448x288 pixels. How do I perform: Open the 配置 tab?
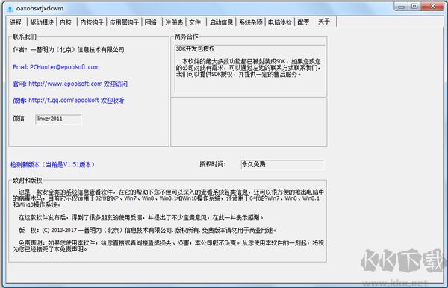click(303, 22)
